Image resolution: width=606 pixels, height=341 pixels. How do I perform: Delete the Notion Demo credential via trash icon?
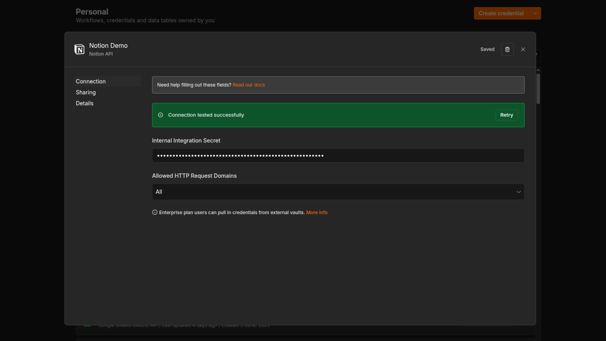507,49
